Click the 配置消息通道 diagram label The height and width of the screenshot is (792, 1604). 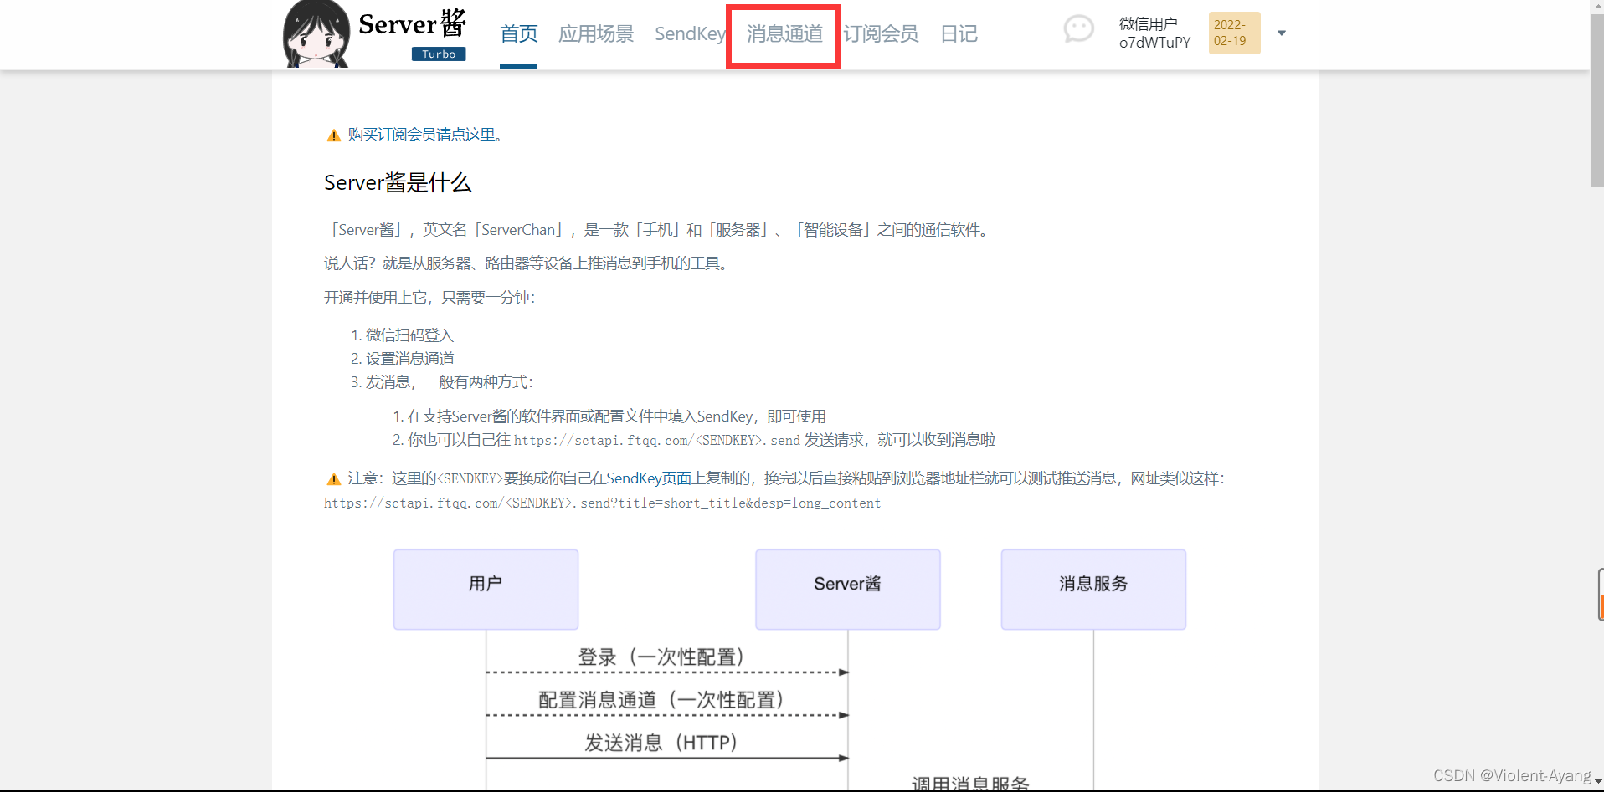[x=661, y=700]
